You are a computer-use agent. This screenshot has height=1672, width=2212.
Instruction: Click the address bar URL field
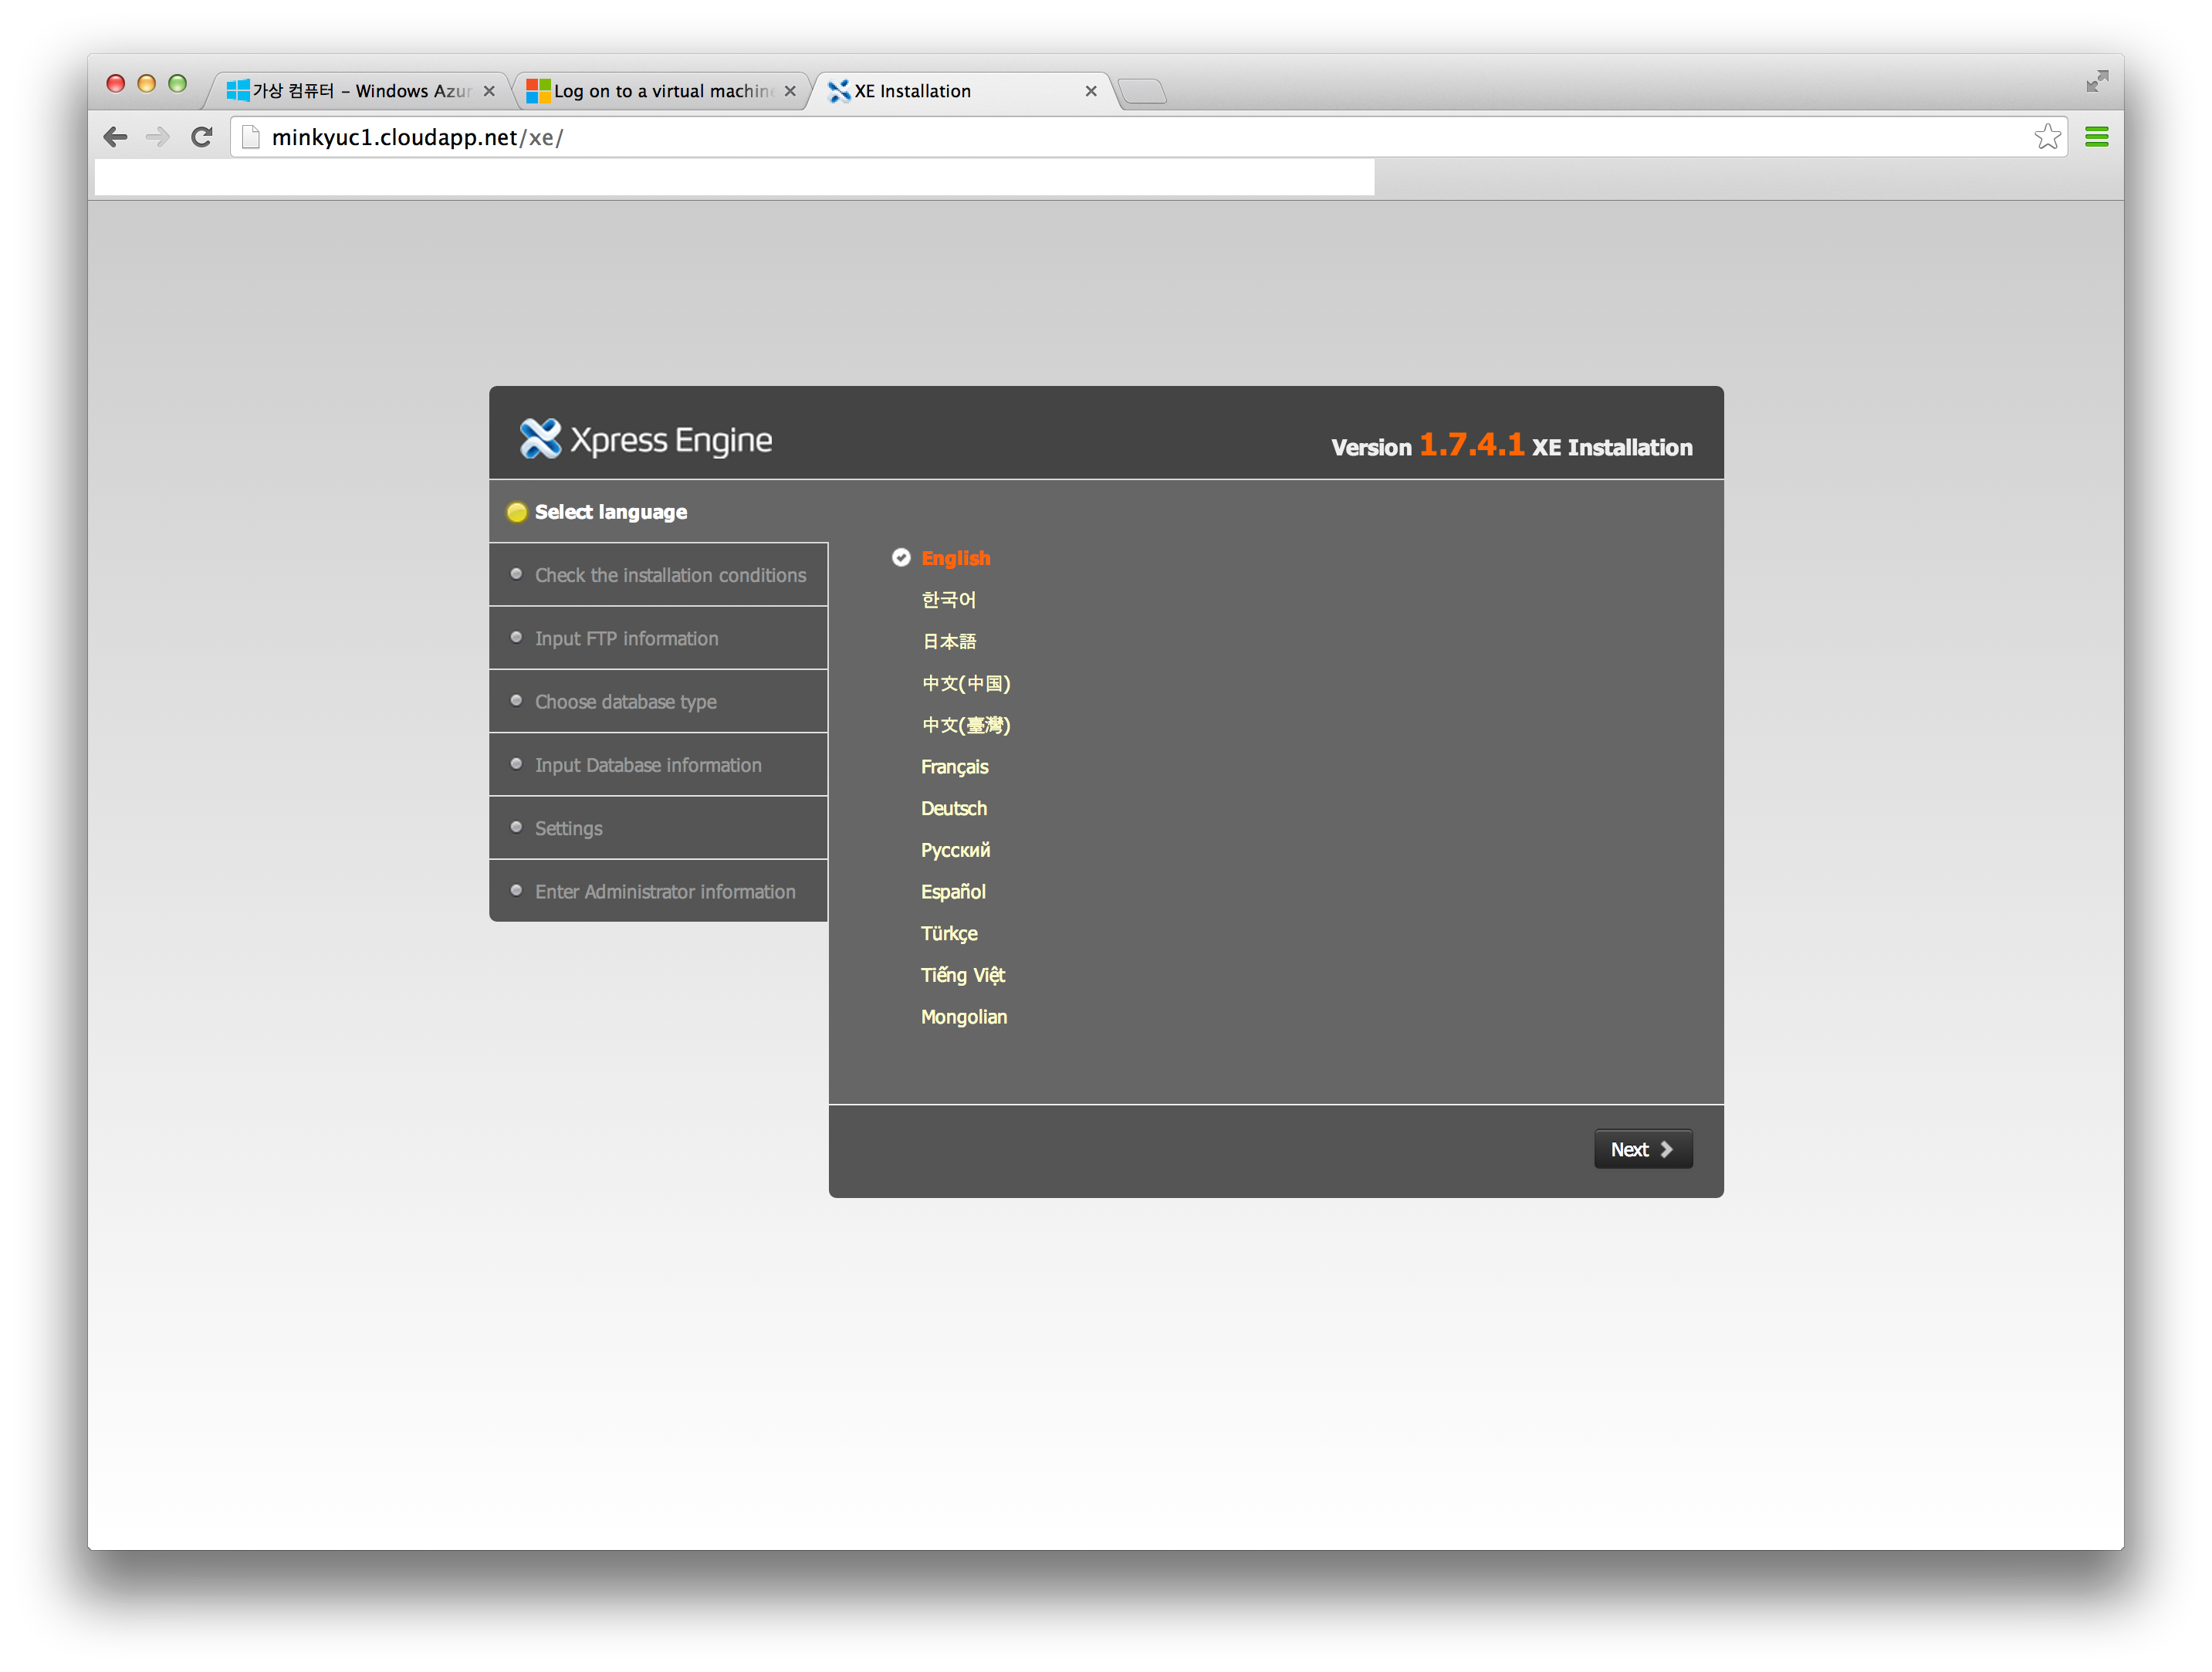tap(1100, 137)
